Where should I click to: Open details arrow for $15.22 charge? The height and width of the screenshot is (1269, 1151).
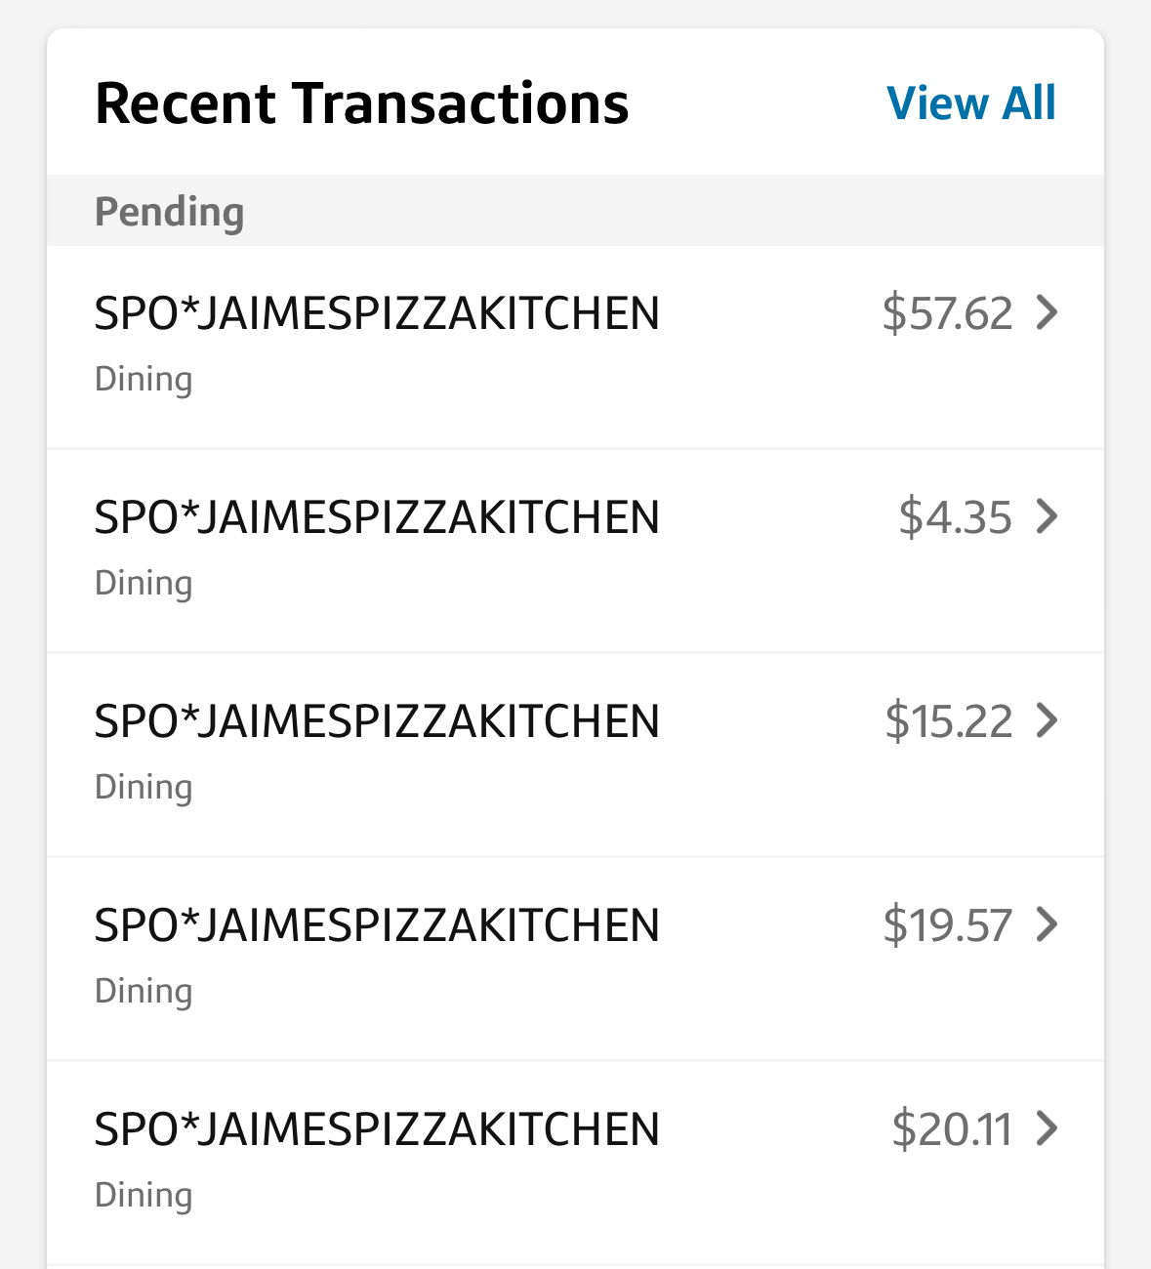[1047, 720]
